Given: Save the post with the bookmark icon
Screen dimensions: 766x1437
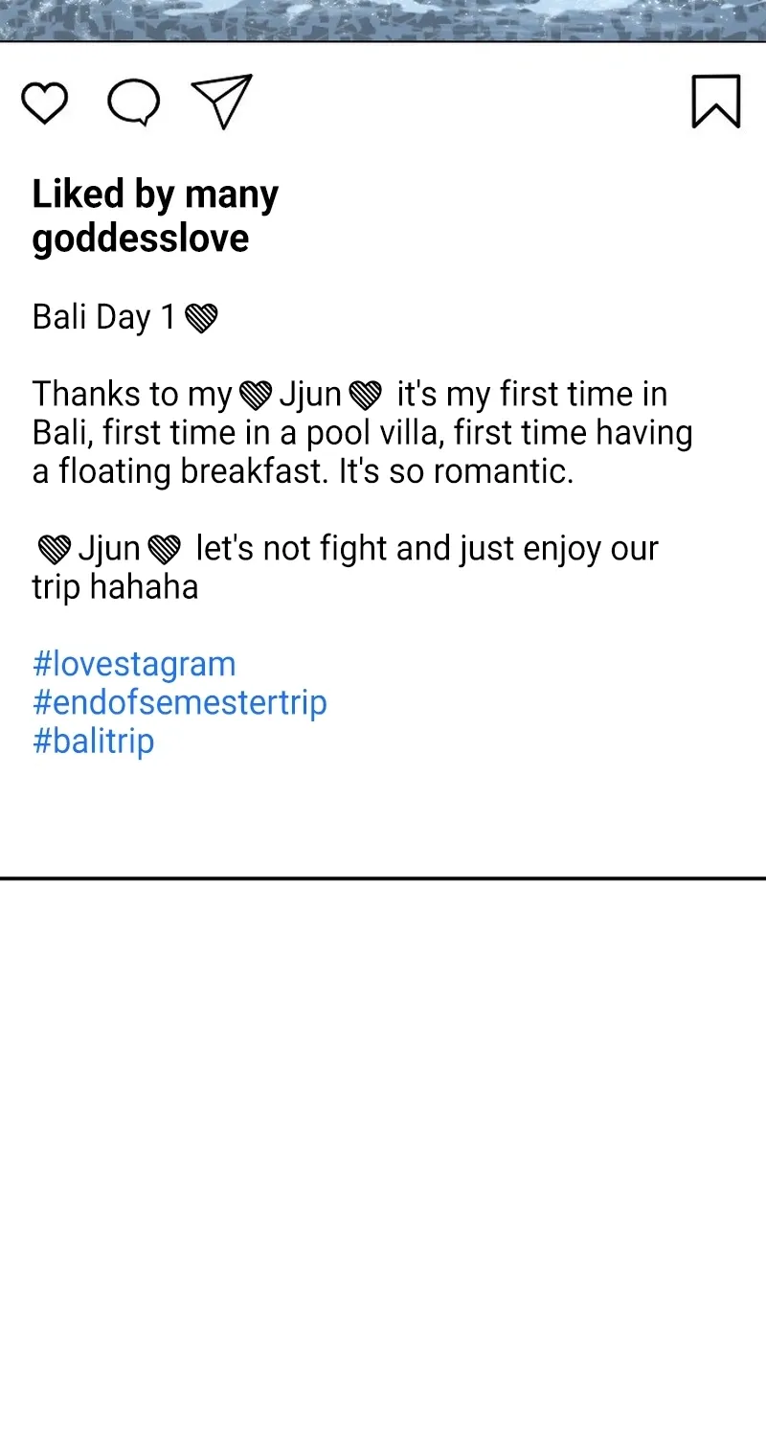Looking at the screenshot, I should point(716,102).
